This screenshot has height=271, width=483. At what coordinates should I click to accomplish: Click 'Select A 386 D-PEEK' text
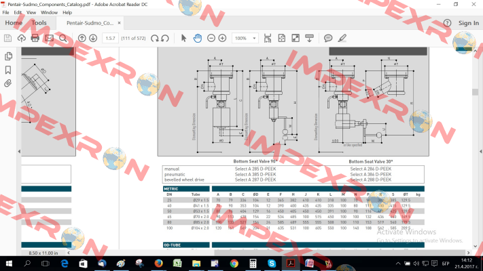(370, 174)
